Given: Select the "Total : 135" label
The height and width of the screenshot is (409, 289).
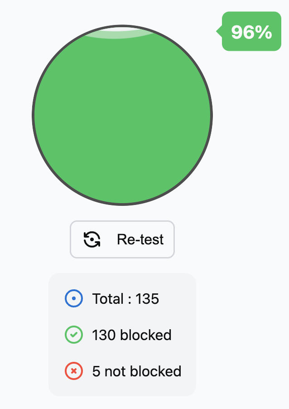Looking at the screenshot, I should coord(125,299).
